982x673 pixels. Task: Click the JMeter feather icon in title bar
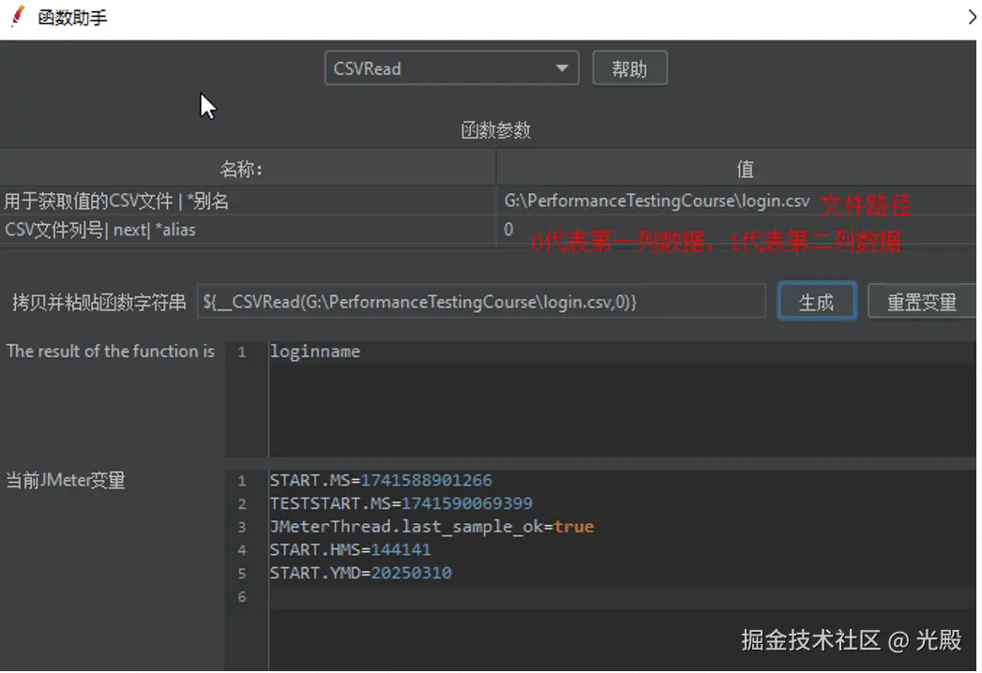18,16
